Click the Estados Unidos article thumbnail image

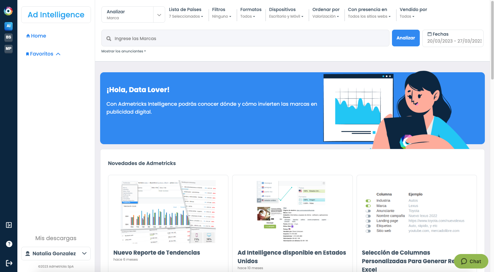coord(292,212)
